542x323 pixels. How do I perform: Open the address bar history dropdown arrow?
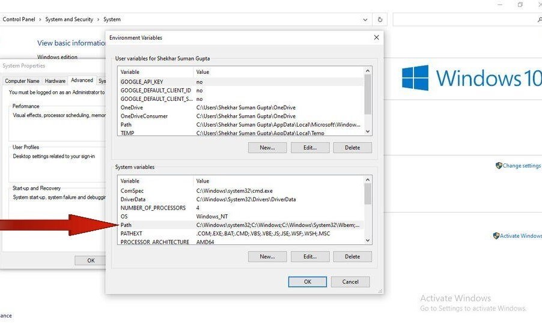[x=365, y=20]
